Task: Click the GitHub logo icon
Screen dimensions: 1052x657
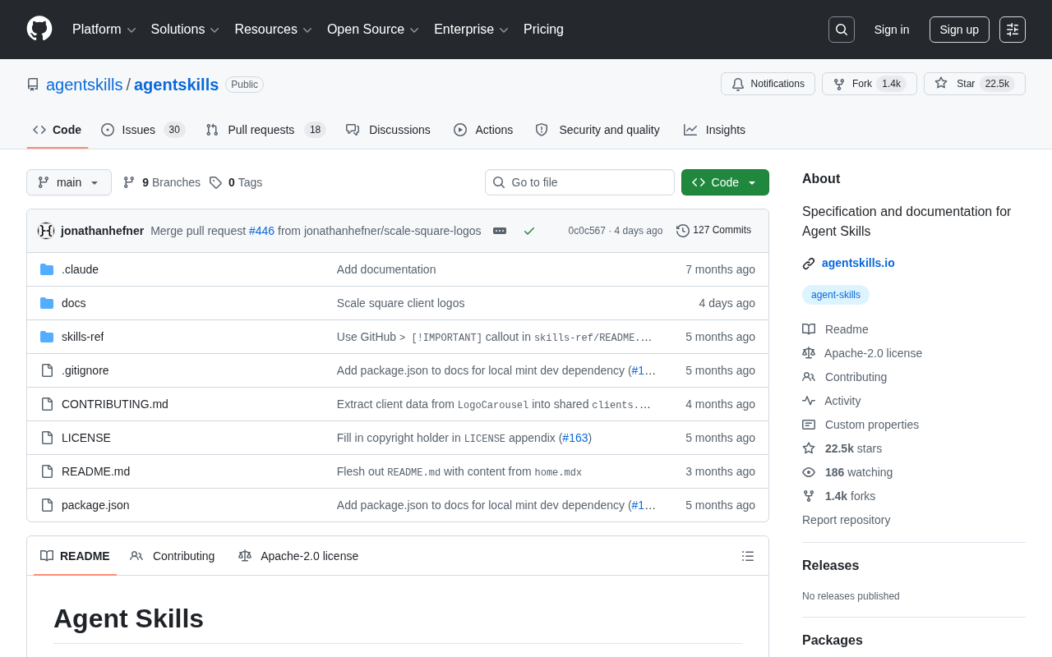Action: point(39,29)
